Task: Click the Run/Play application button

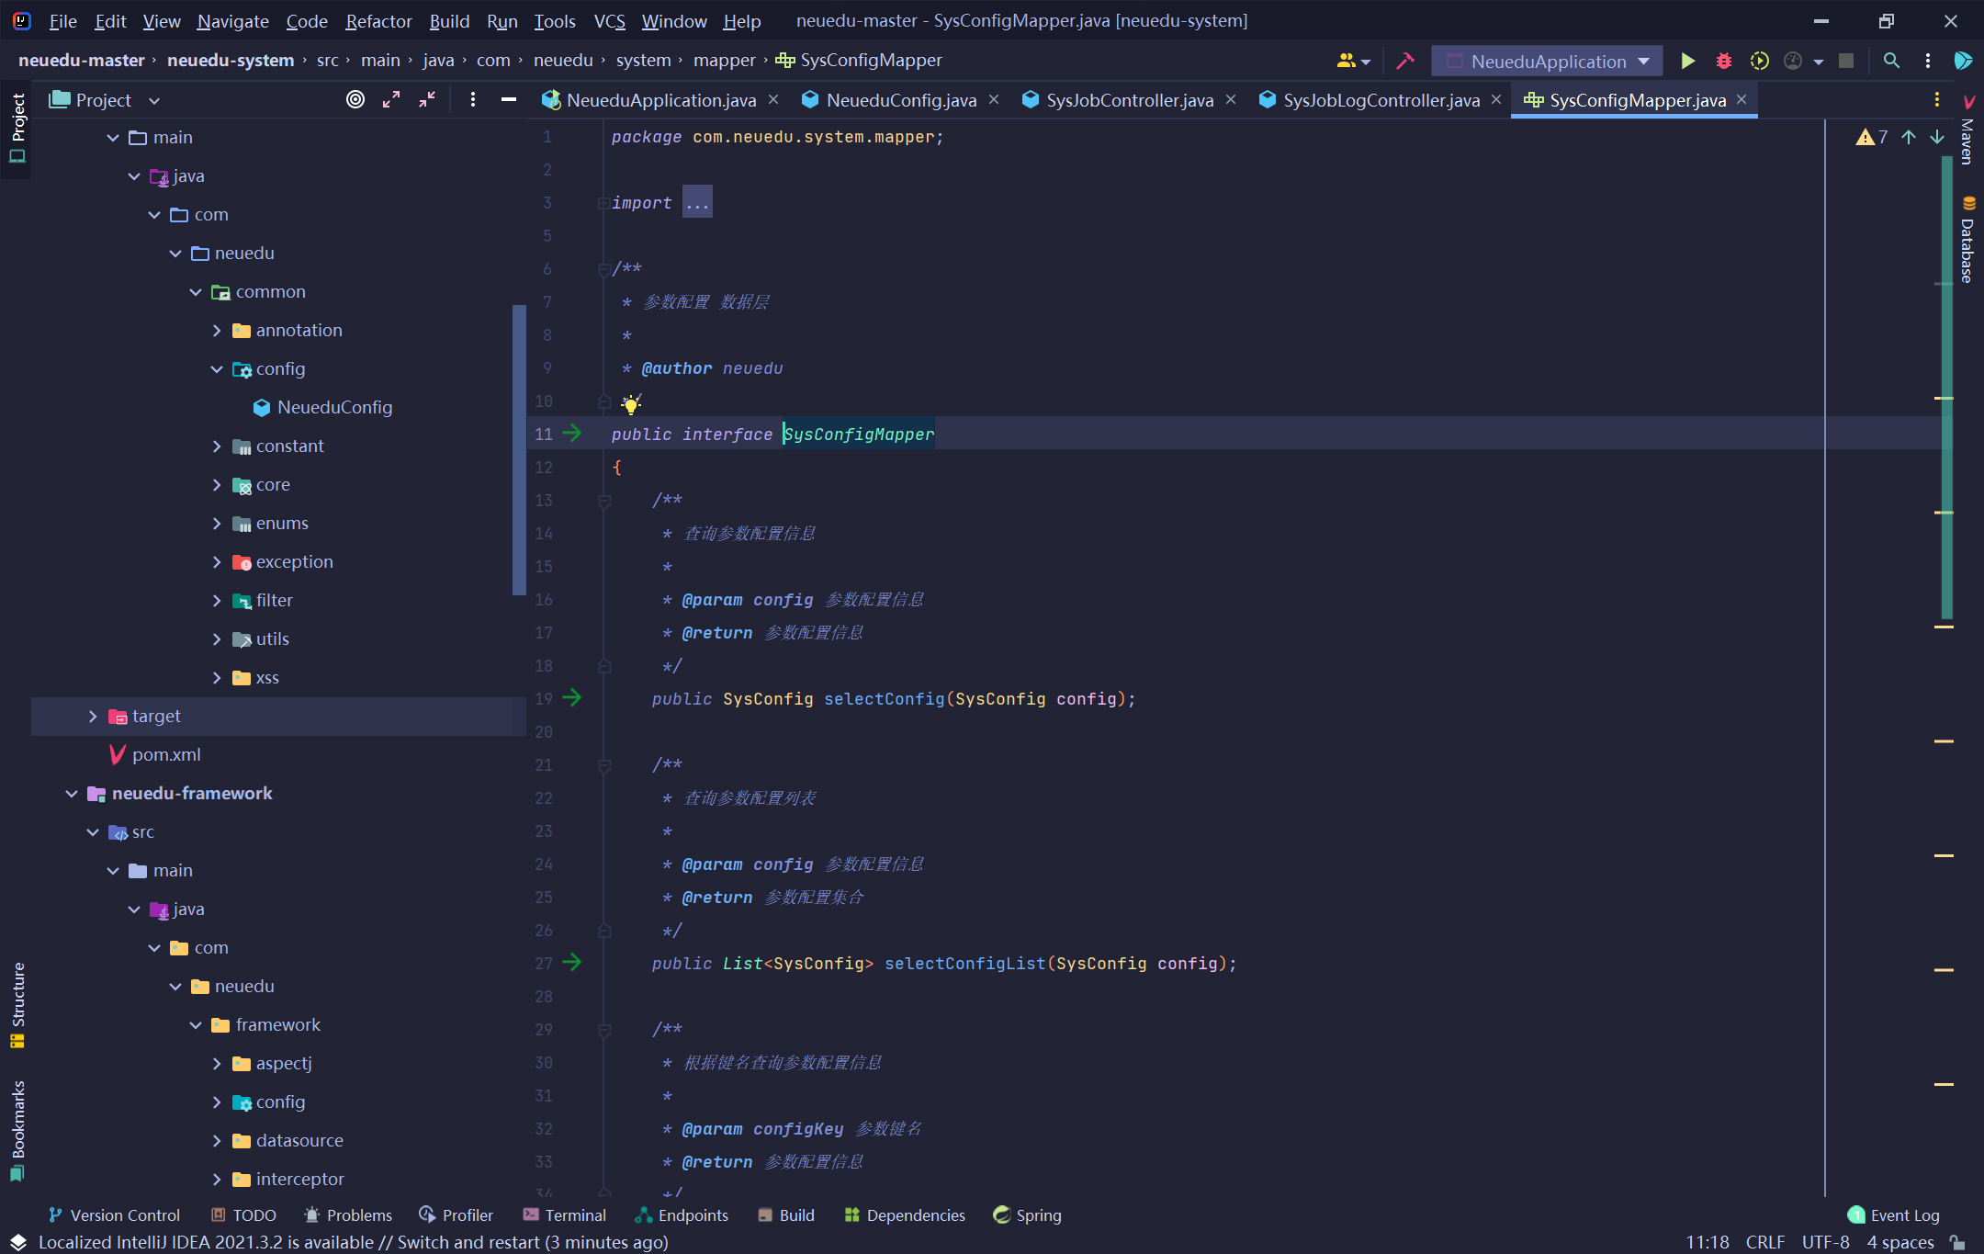Action: pyautogui.click(x=1685, y=59)
